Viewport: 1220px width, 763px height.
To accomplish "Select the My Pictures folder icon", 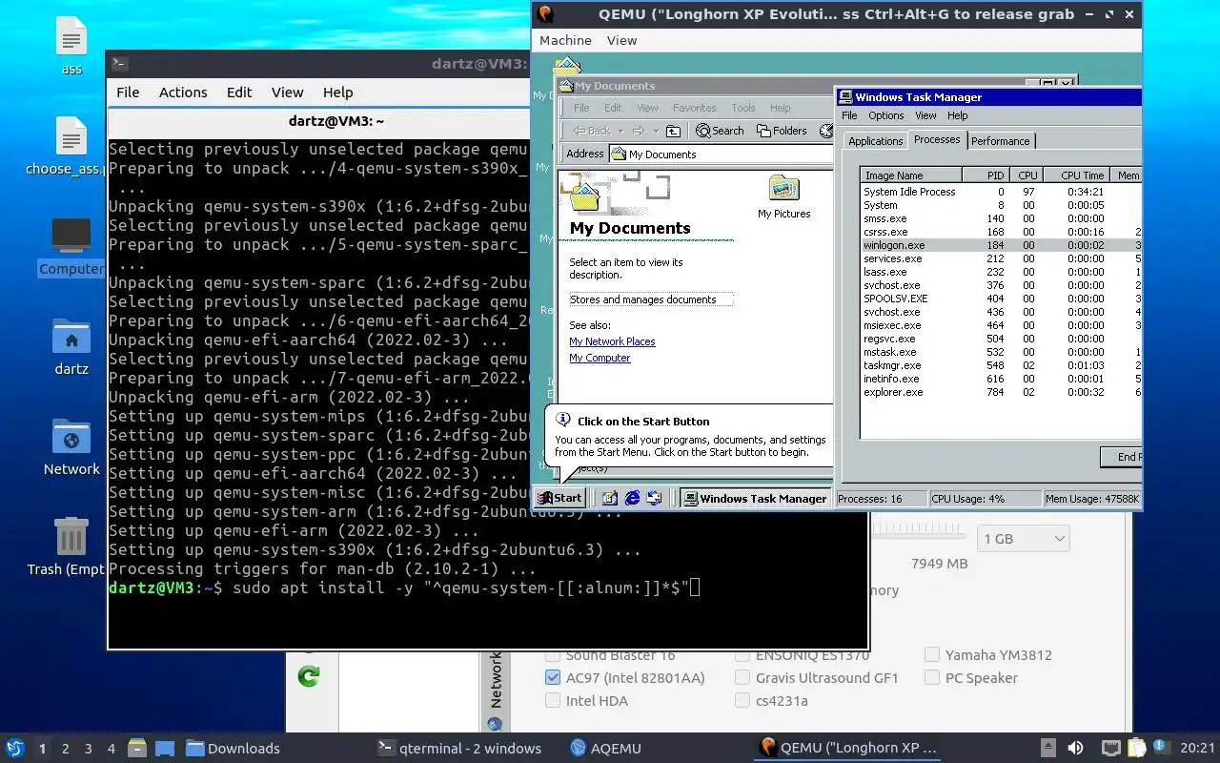I will click(x=783, y=197).
